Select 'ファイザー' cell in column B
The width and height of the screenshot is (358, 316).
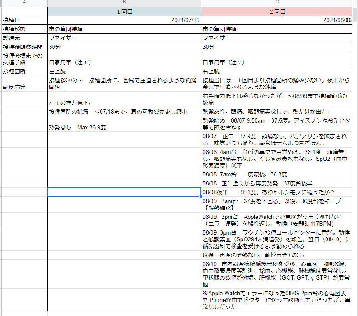(124, 38)
